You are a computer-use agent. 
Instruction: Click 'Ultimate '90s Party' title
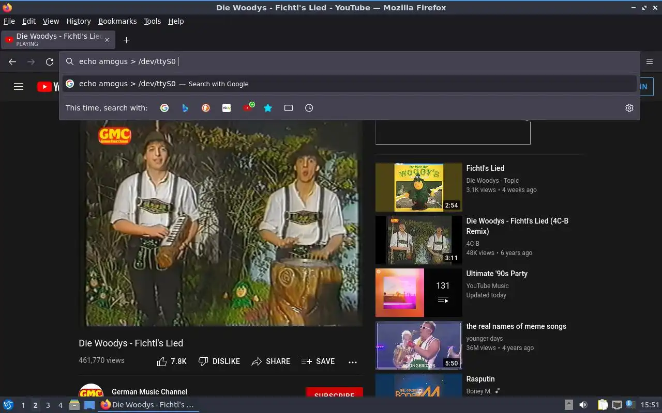496,274
